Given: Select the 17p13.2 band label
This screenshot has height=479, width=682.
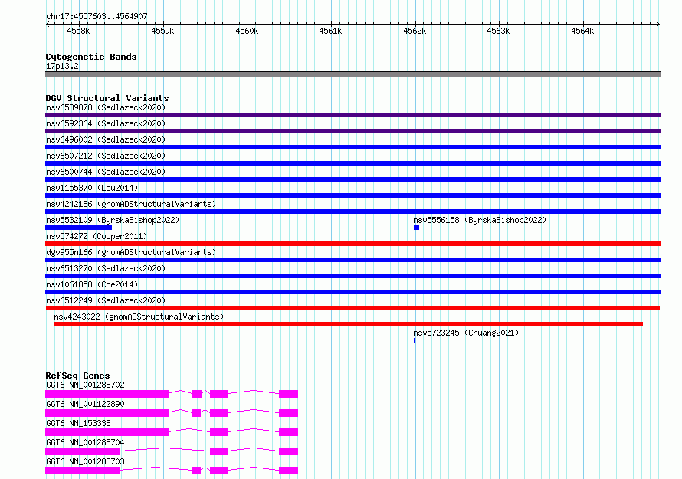Looking at the screenshot, I should pos(62,66).
